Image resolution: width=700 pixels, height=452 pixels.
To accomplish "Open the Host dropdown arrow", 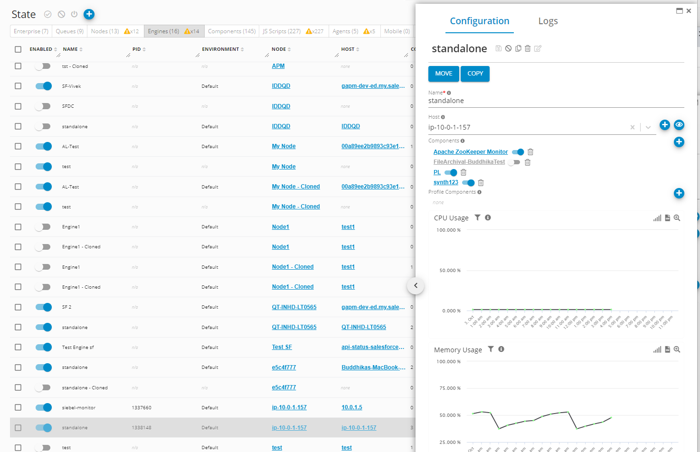I will [648, 127].
